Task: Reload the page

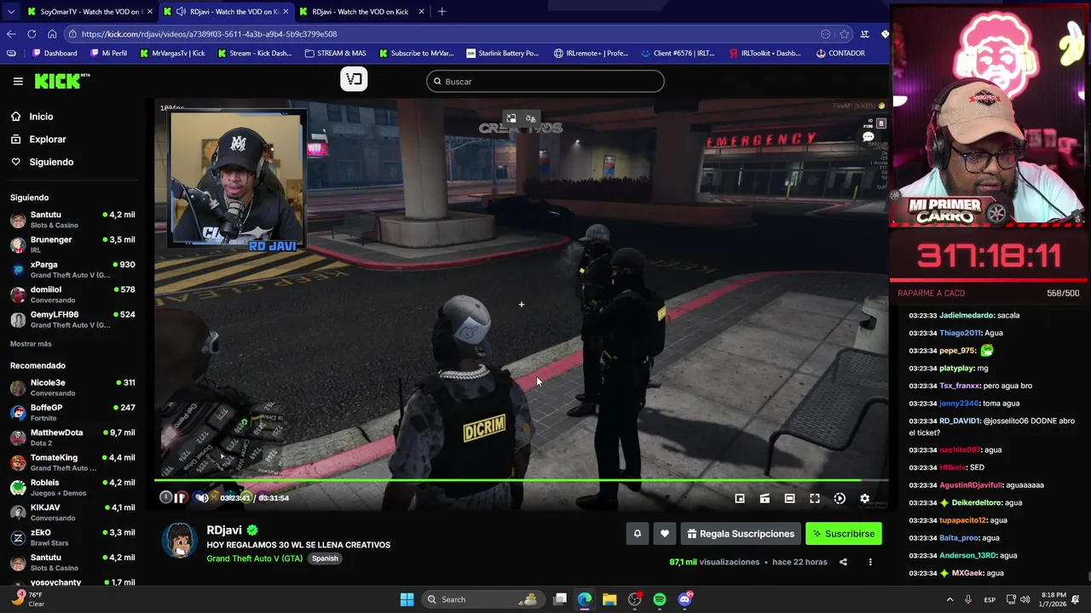Action: (32, 34)
